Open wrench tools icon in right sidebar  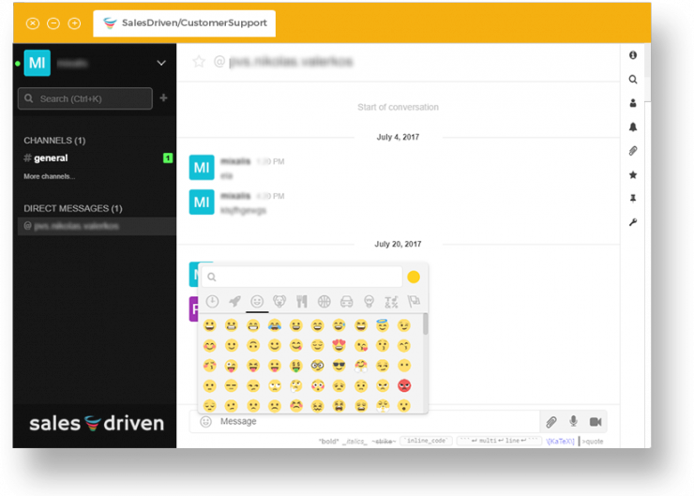pyautogui.click(x=633, y=222)
